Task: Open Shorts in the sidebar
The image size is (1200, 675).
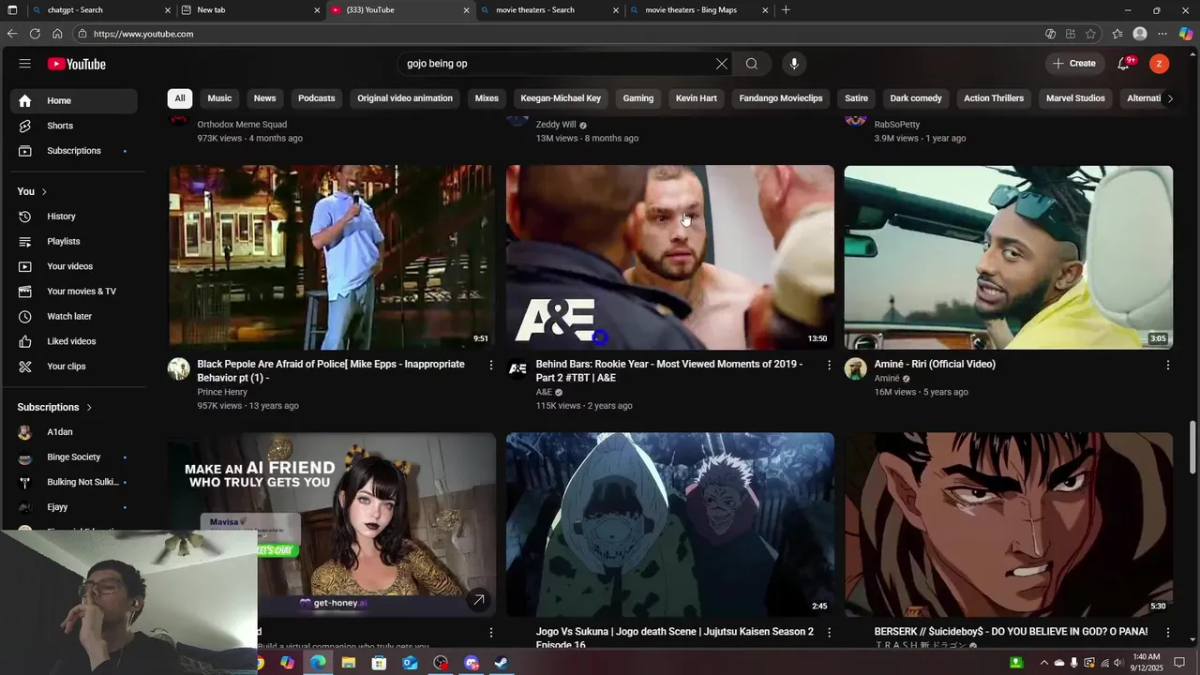Action: point(74,126)
